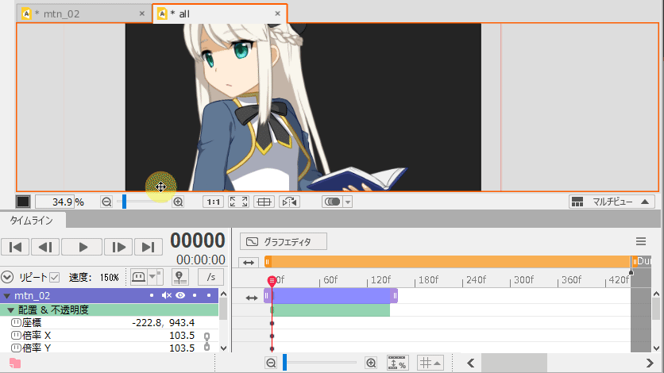Viewport: 664px width, 373px height.
Task: Collapse the mtn_02 track group
Action: 7,295
